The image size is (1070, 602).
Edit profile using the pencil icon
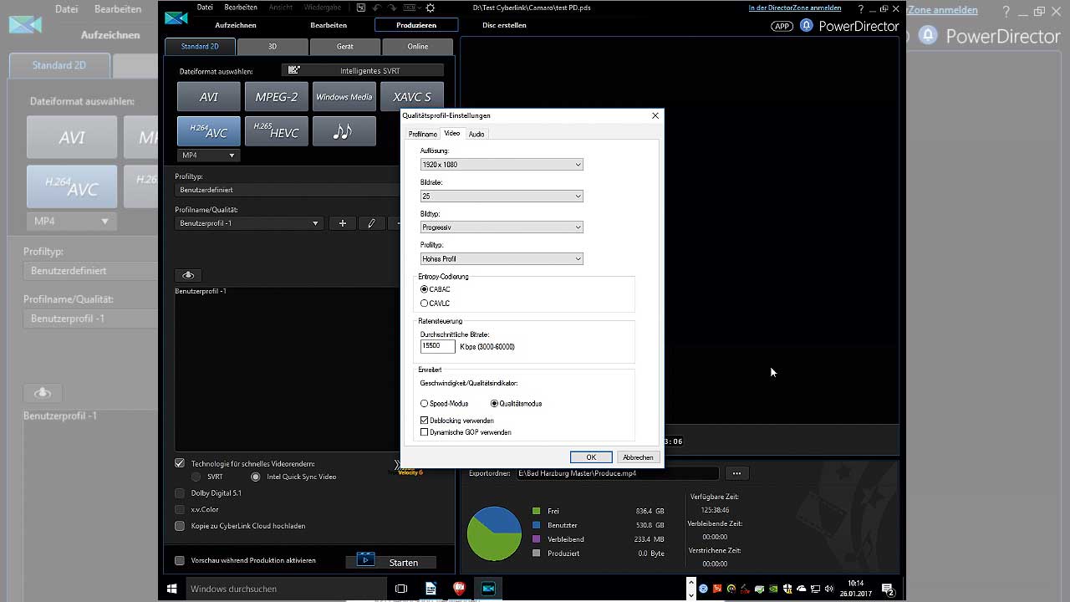point(371,223)
